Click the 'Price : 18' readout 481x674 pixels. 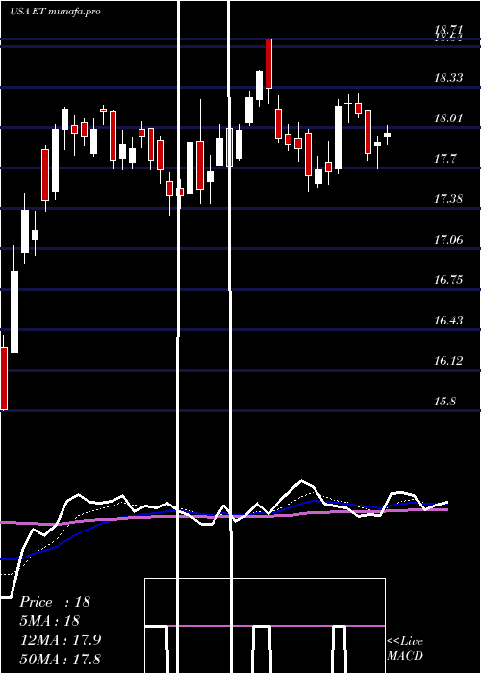click(x=55, y=602)
